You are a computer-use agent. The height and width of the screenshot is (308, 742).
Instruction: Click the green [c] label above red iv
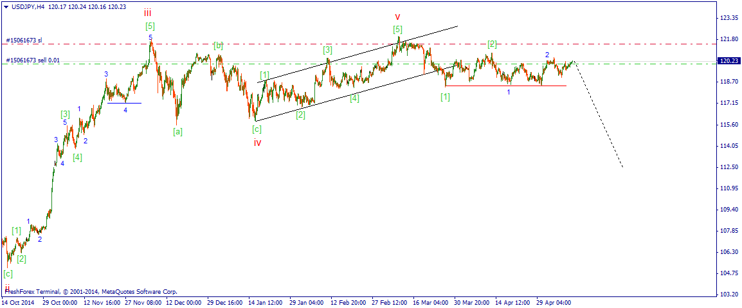point(257,129)
